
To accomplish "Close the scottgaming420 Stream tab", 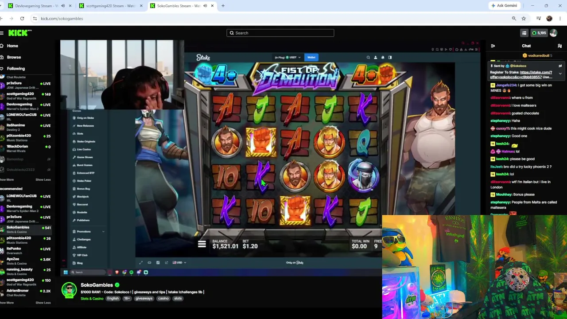I will pos(141,6).
